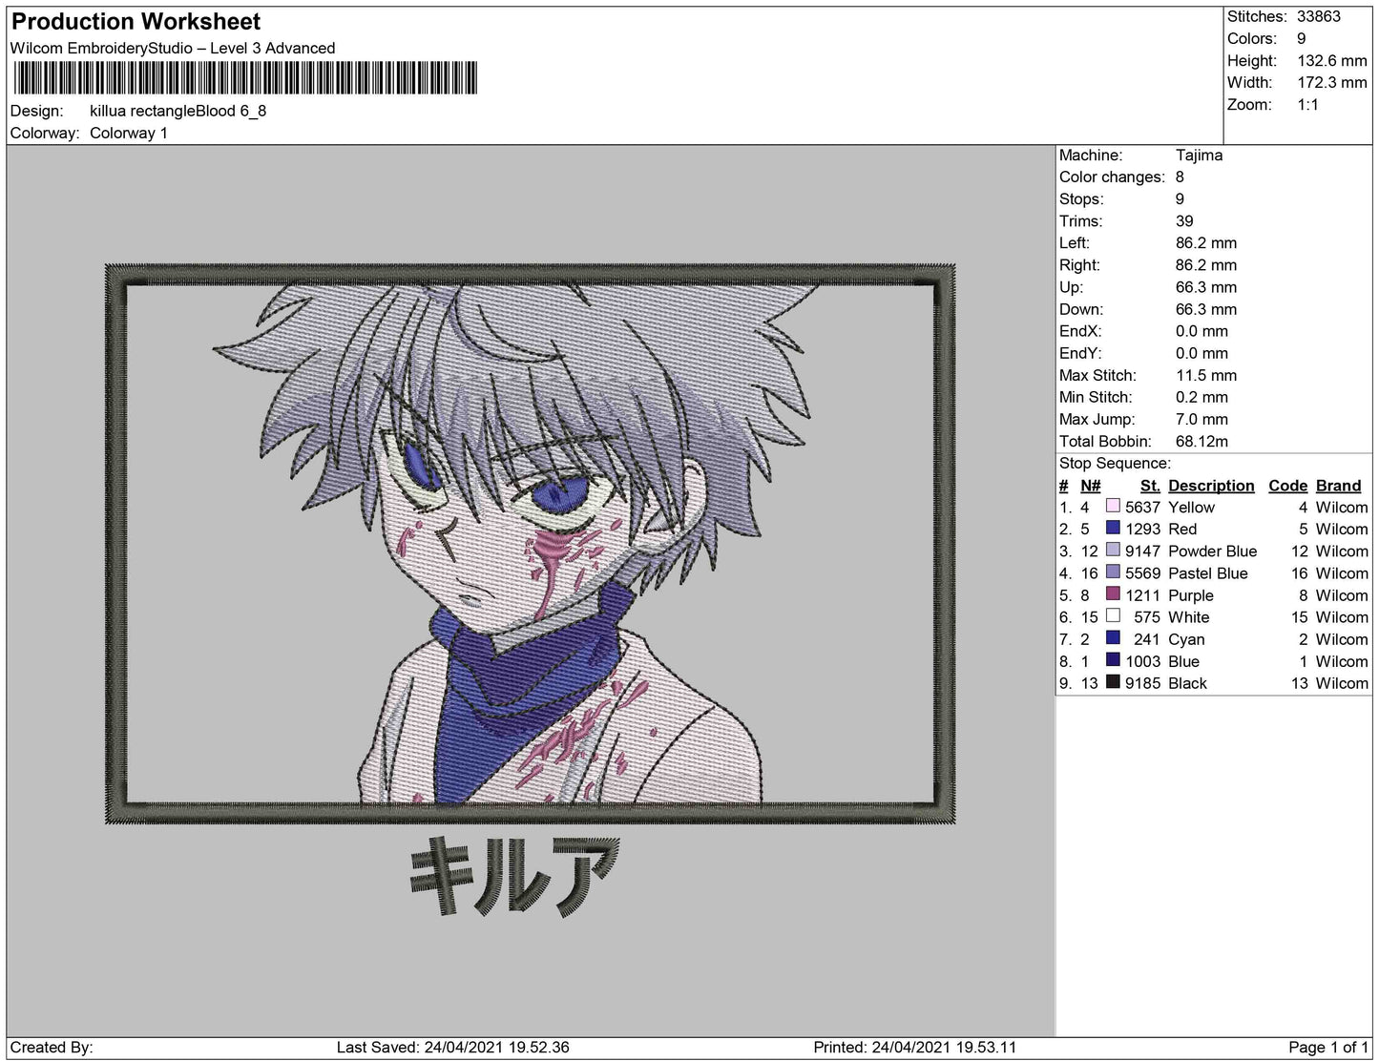Select the Yellow row stitch count "5637"
Screen dimensions: 1379x1061
(1142, 507)
